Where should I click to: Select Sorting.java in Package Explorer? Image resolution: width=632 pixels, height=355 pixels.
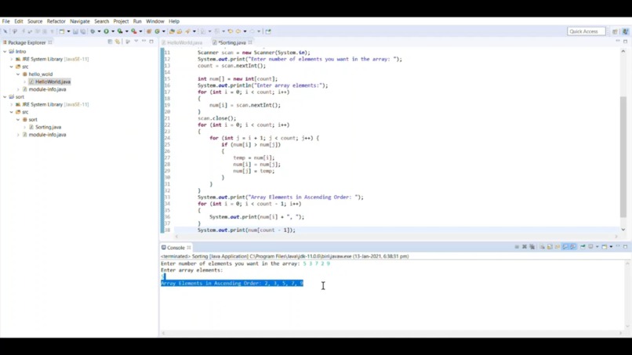tap(48, 127)
